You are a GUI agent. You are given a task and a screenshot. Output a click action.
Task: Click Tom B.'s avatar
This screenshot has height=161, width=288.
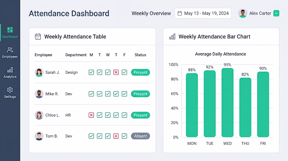(x=39, y=136)
